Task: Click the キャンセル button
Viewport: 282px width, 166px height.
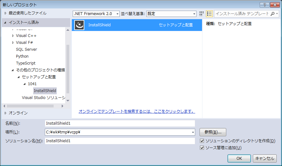Action: click(265, 158)
